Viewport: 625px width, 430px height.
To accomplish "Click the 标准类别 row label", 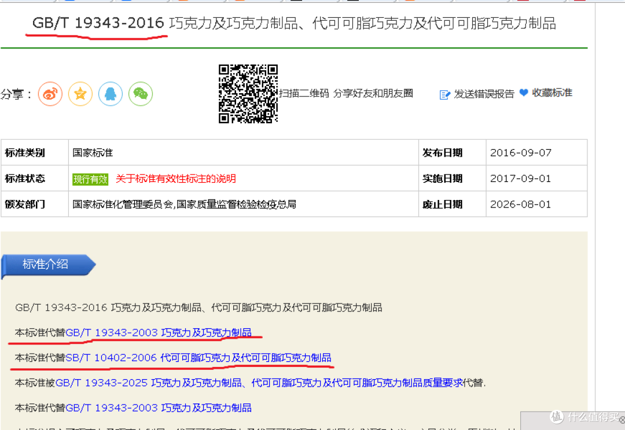I will (25, 153).
